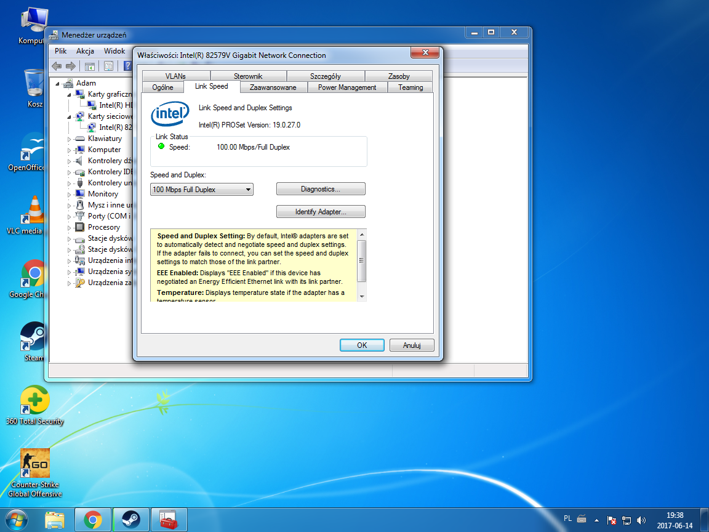Screen dimensions: 709x532
Task: Click the back arrow in Device Manager toolbar
Action: (x=57, y=66)
